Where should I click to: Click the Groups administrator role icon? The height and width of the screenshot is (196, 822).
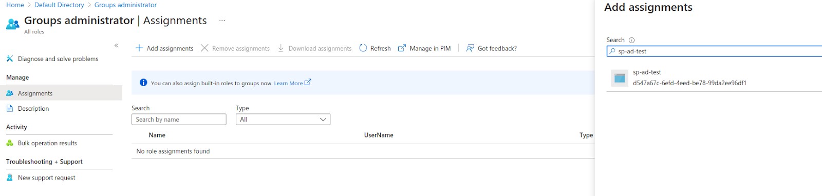click(13, 24)
